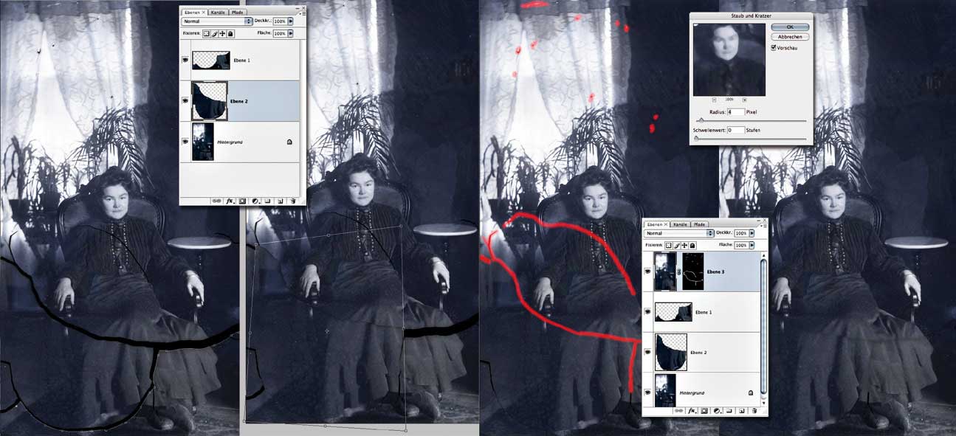Delete layer trash icon in lower Ebenen panel
Viewport: 956px width, 436px height.
[x=754, y=411]
